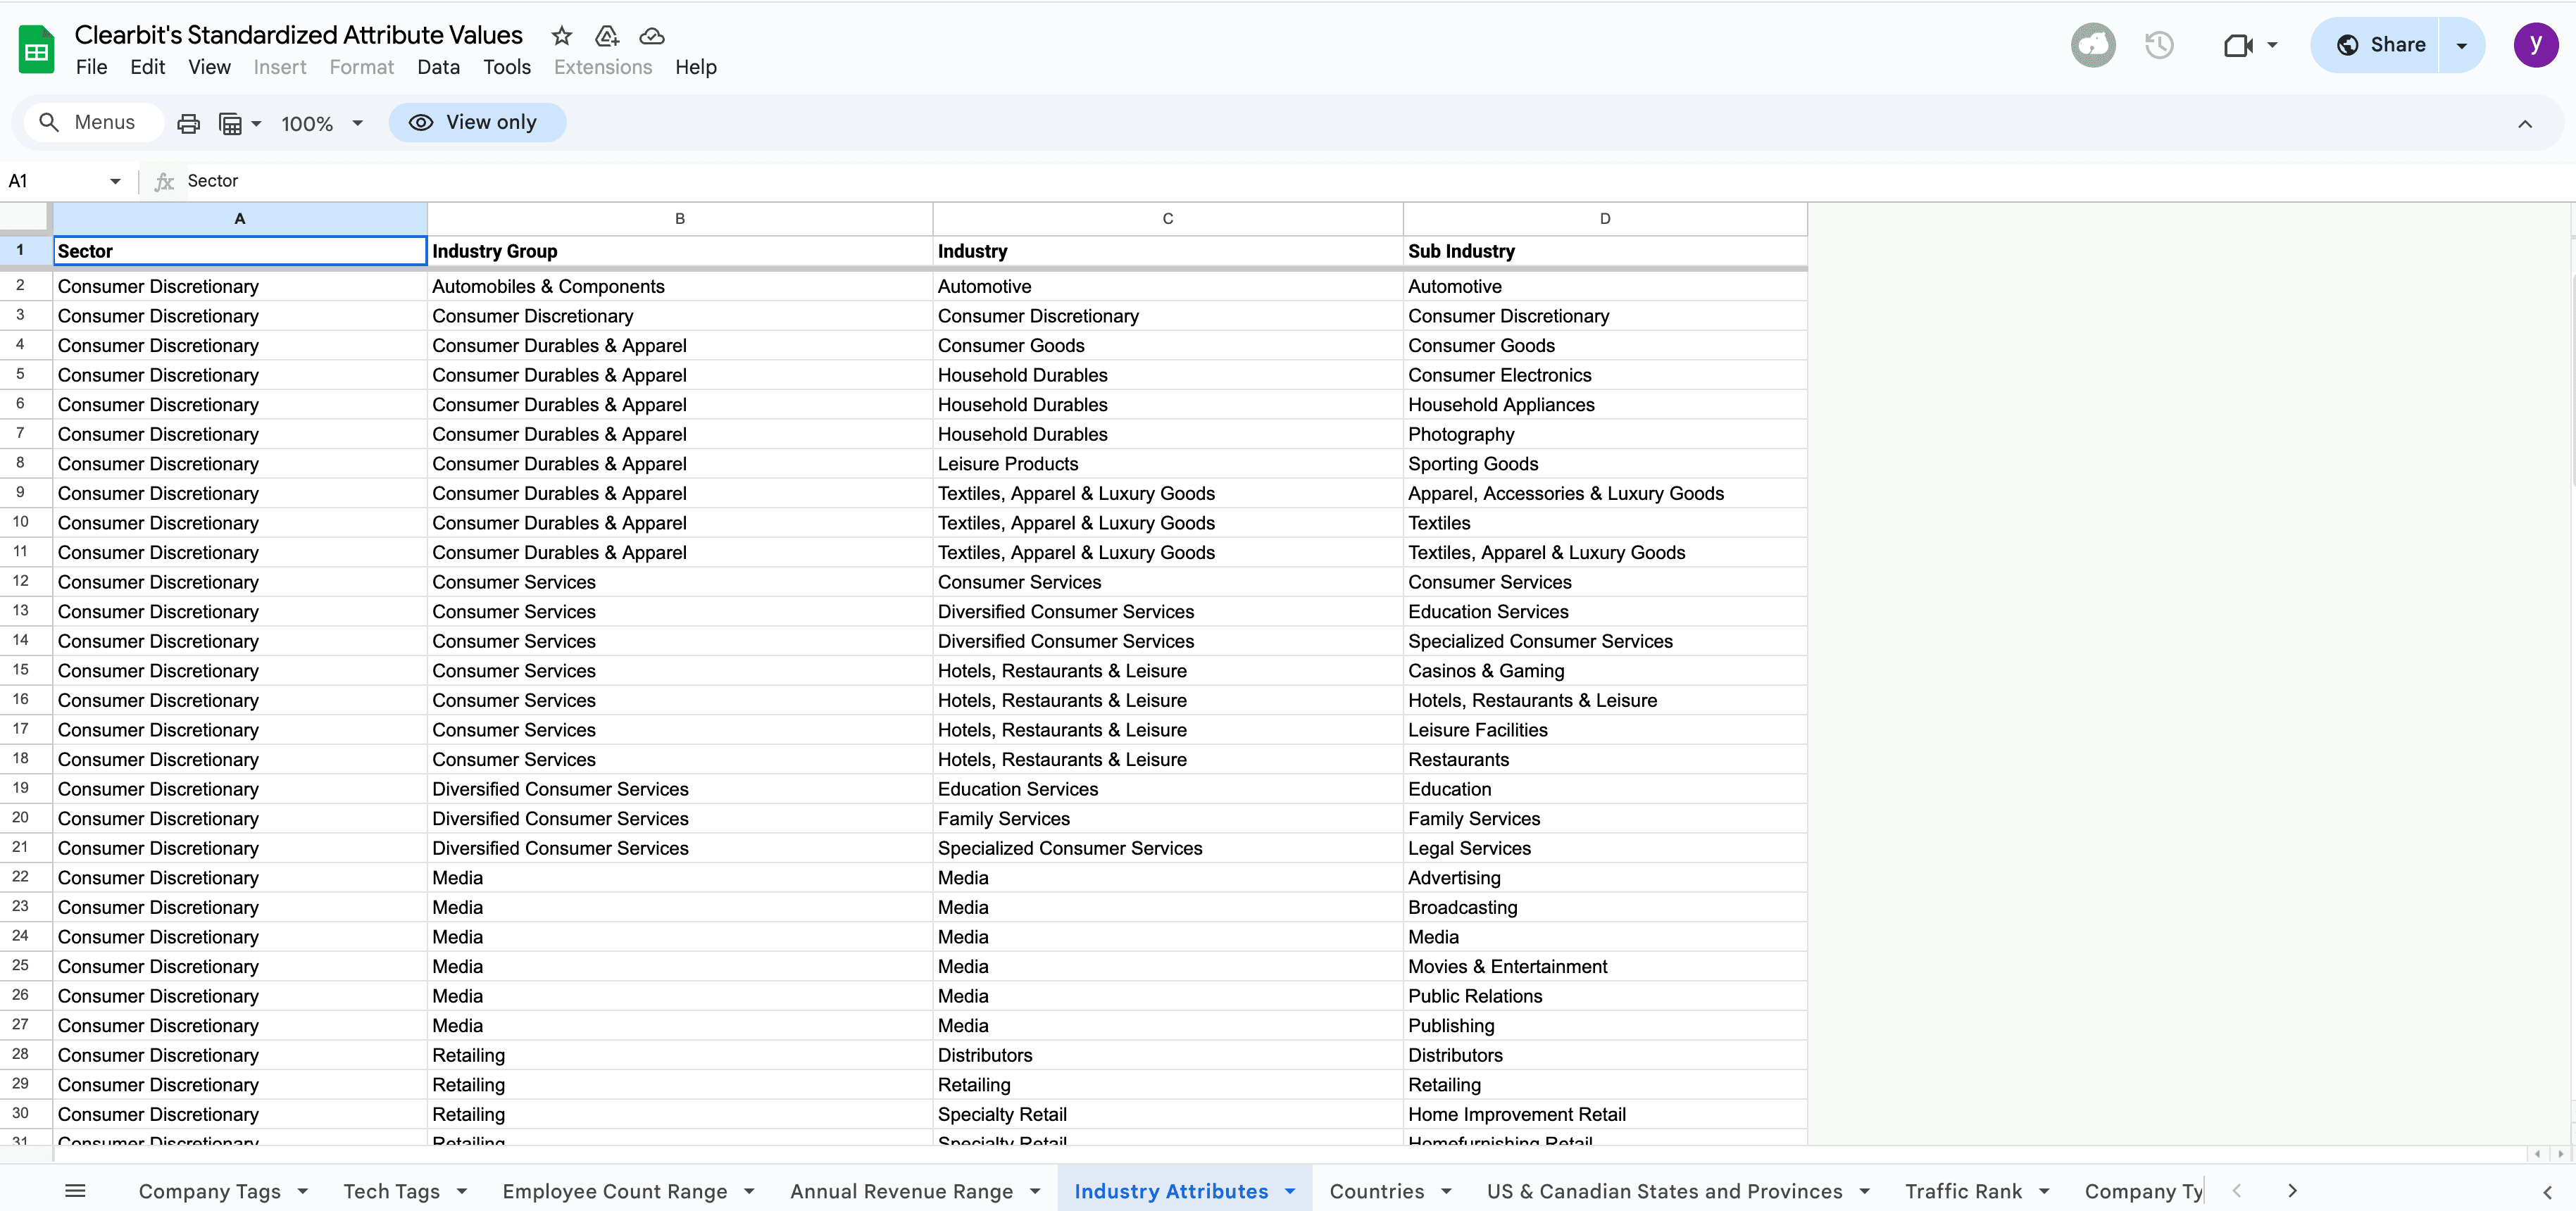The height and width of the screenshot is (1211, 2576).
Task: Click the View only eye button
Action: [x=477, y=122]
